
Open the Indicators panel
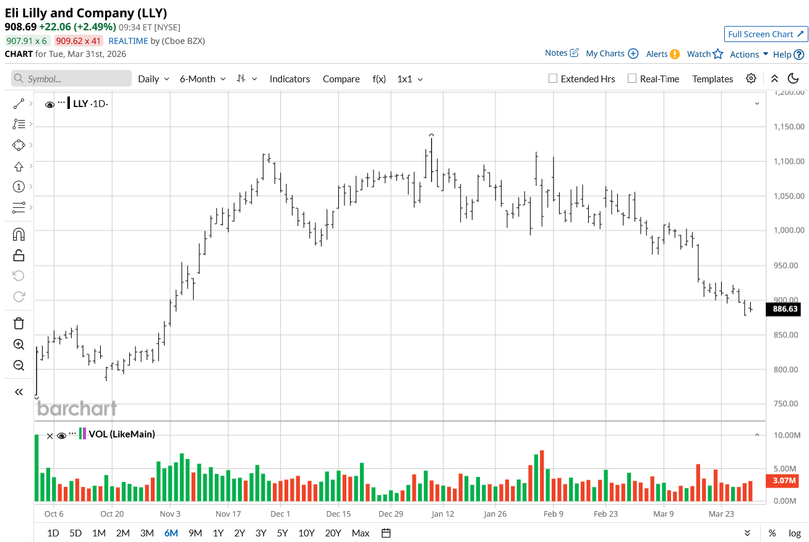[289, 79]
